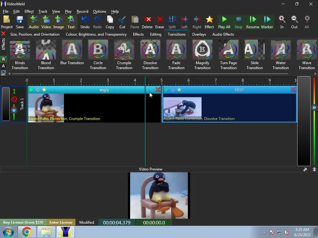Viewport: 318px width, 238px height.
Task: Apply the Blur Transition
Action: pyautogui.click(x=72, y=52)
